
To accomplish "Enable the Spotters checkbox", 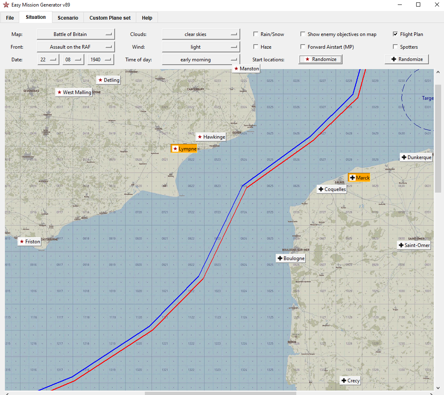I will pyautogui.click(x=395, y=47).
